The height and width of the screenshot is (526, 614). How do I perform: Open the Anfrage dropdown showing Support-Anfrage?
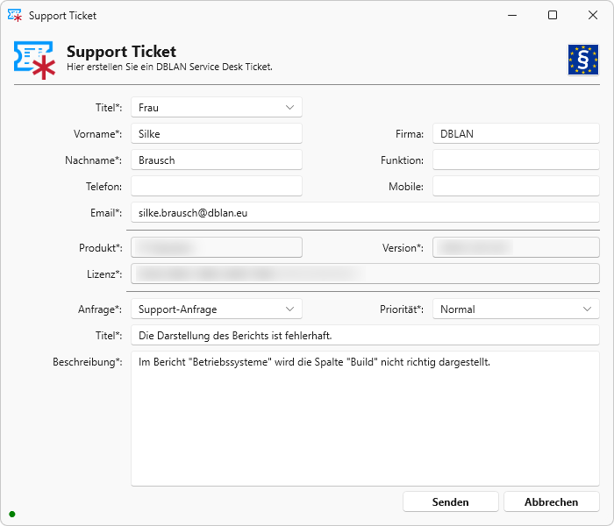click(217, 309)
